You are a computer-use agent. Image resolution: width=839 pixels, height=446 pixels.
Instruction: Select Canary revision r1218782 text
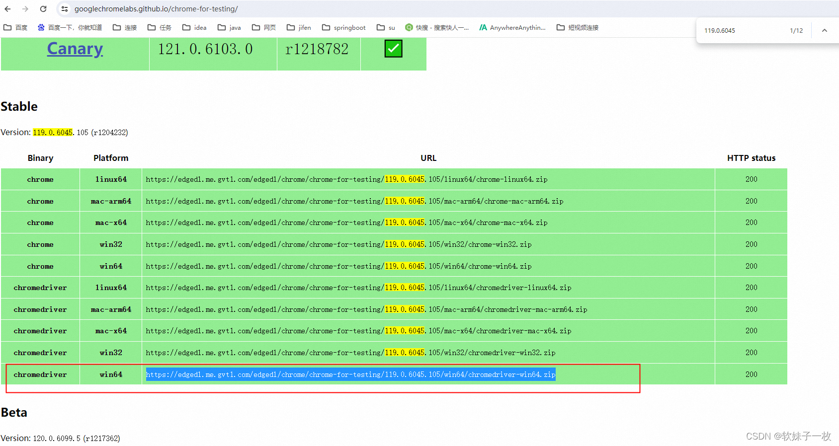[317, 49]
